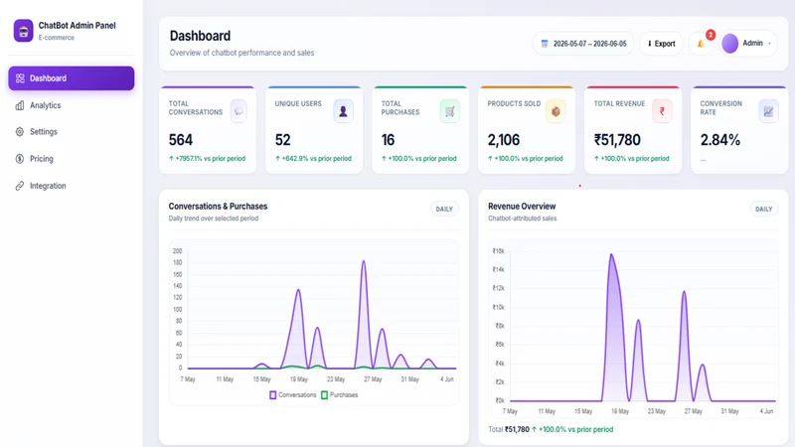Image resolution: width=795 pixels, height=447 pixels.
Task: Select the 2.84% conversion rate value
Action: (x=720, y=140)
